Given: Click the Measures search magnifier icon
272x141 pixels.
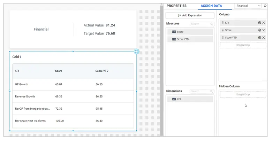Looking at the screenshot, I should pyautogui.click(x=211, y=24).
